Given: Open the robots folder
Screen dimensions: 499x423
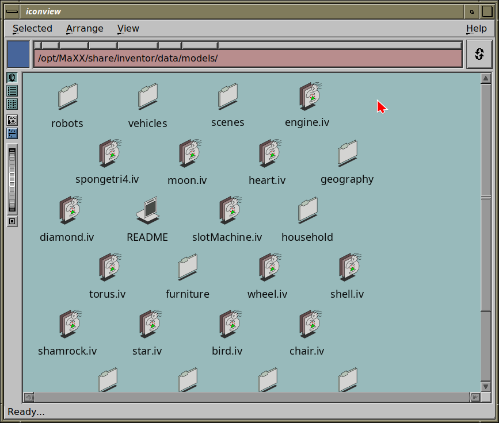Looking at the screenshot, I should point(67,97).
